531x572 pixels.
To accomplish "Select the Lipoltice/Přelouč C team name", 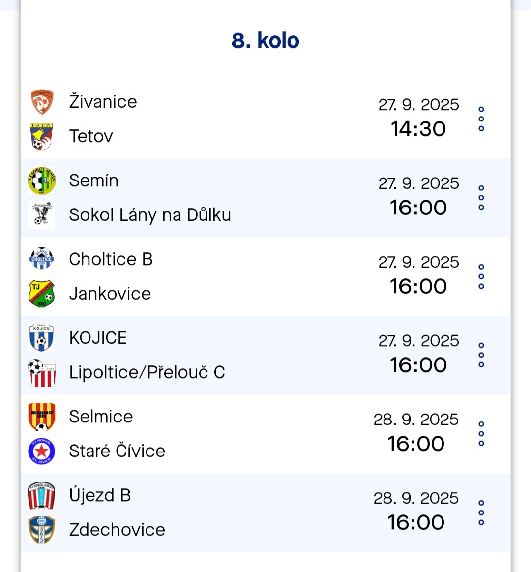I will [x=147, y=372].
